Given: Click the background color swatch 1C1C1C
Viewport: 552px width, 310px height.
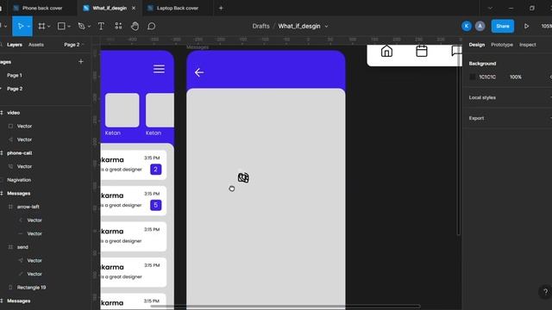Looking at the screenshot, I should (473, 77).
